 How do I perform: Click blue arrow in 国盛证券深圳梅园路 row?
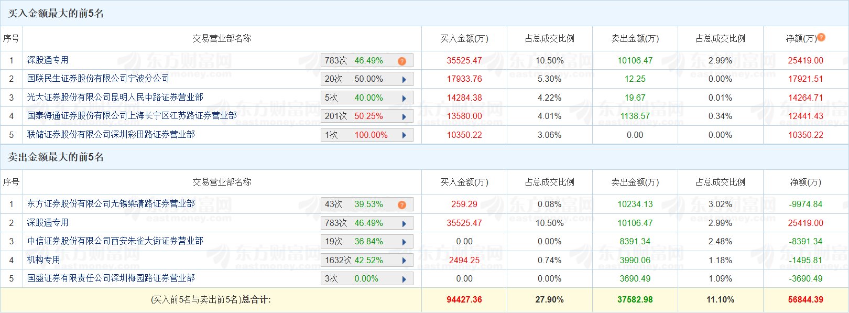pyautogui.click(x=404, y=279)
